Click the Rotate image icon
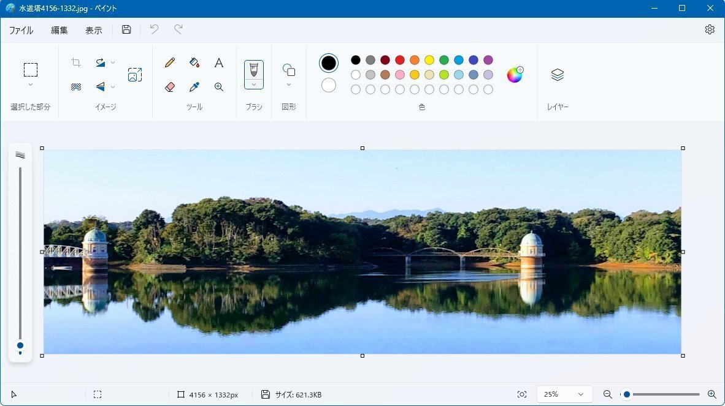The image size is (725, 406). (101, 62)
